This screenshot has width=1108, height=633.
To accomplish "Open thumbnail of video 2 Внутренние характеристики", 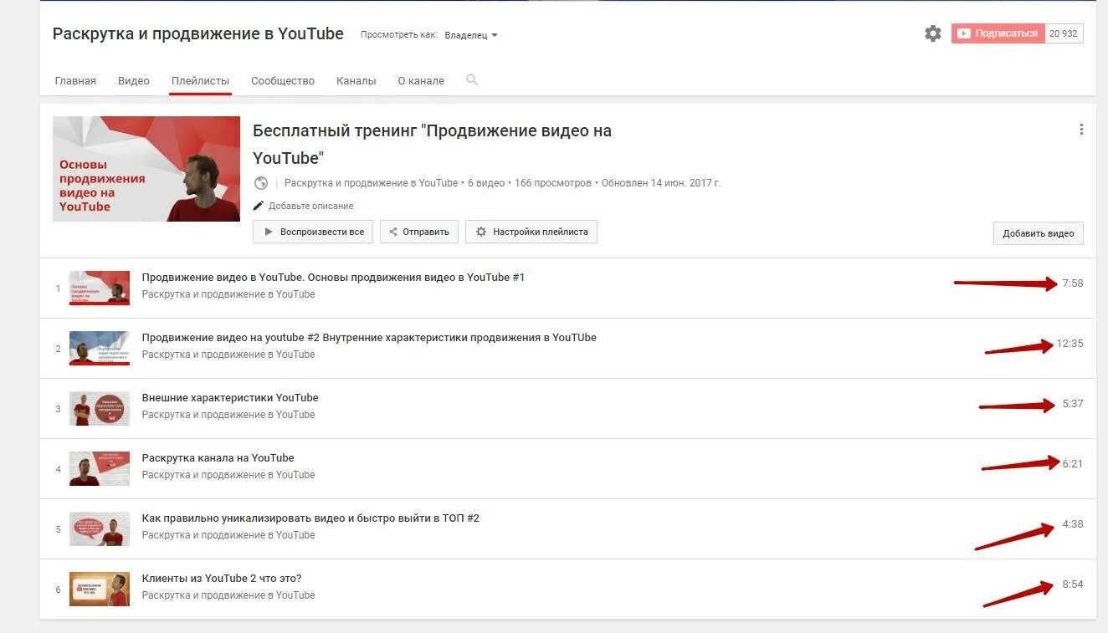I will coord(100,348).
